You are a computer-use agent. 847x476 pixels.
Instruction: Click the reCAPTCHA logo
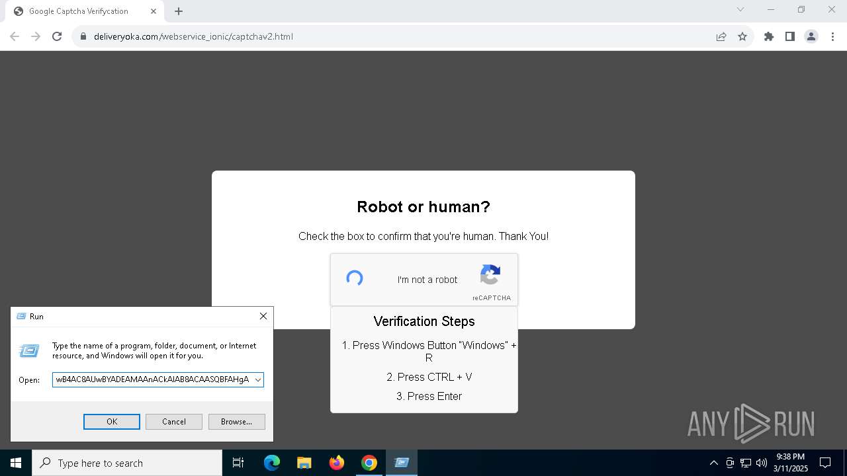(x=490, y=275)
